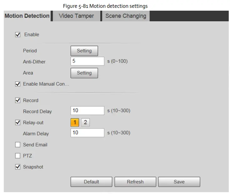This screenshot has height=194, width=230.
Task: Save the motion detection settings
Action: tap(179, 182)
